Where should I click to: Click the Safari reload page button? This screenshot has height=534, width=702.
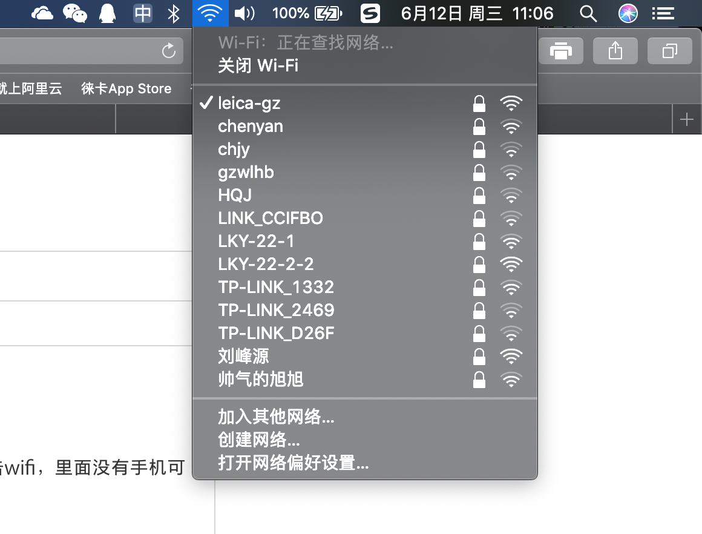[x=169, y=51]
